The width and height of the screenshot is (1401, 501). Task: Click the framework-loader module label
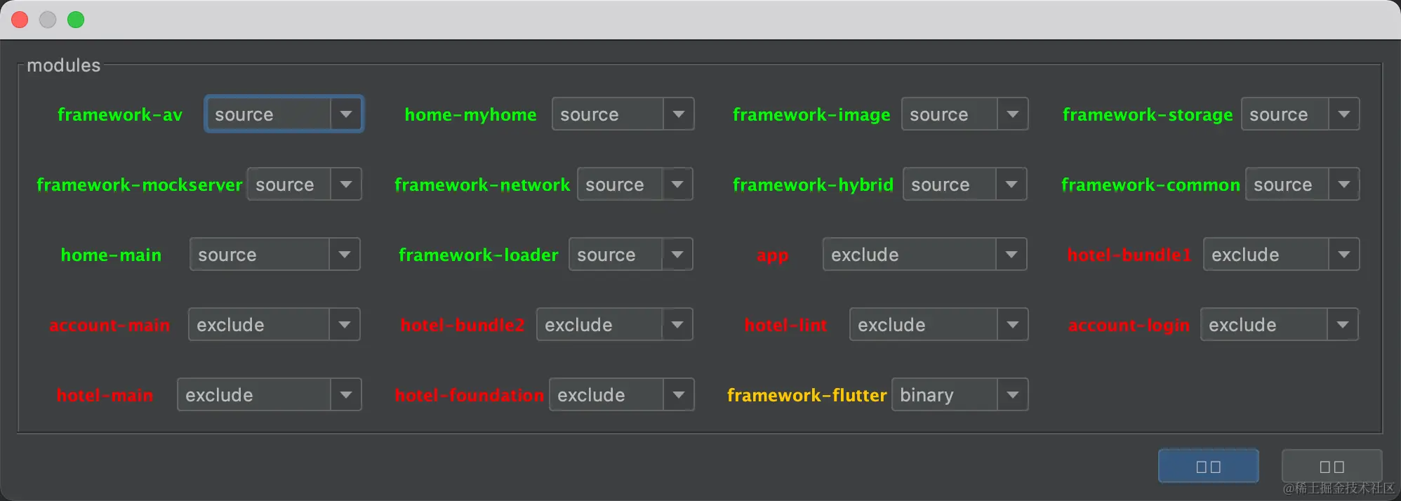pos(479,255)
